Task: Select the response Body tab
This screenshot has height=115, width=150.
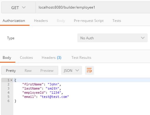Action: tap(7, 58)
